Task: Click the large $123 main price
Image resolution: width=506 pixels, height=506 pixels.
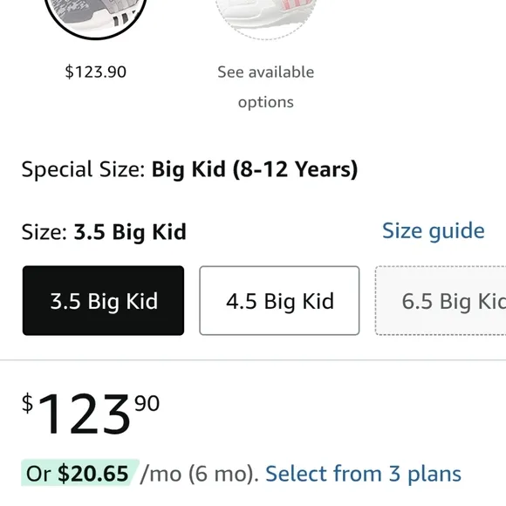Action: (x=84, y=414)
